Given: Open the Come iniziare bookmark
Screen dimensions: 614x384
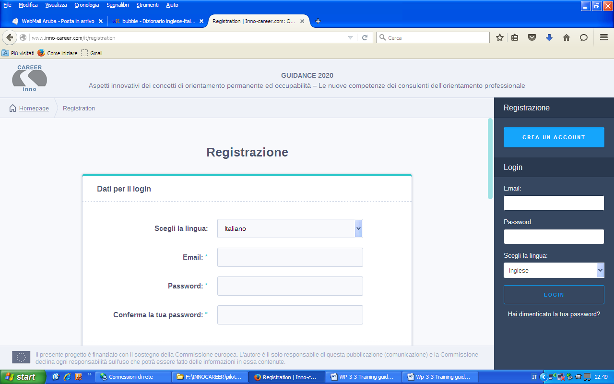Looking at the screenshot, I should pyautogui.click(x=58, y=53).
